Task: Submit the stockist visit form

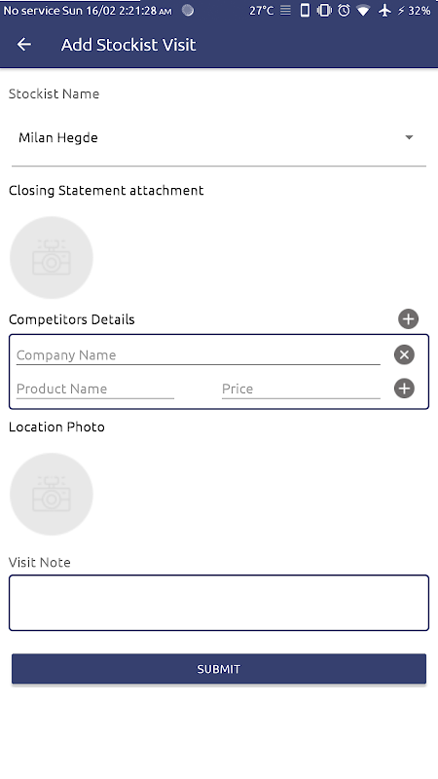Action: (x=218, y=669)
